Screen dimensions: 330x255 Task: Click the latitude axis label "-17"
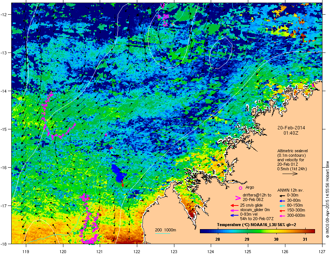4,205
